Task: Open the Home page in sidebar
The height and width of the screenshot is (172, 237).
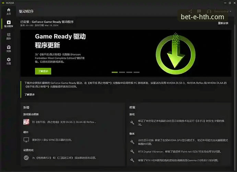Action: (9, 11)
